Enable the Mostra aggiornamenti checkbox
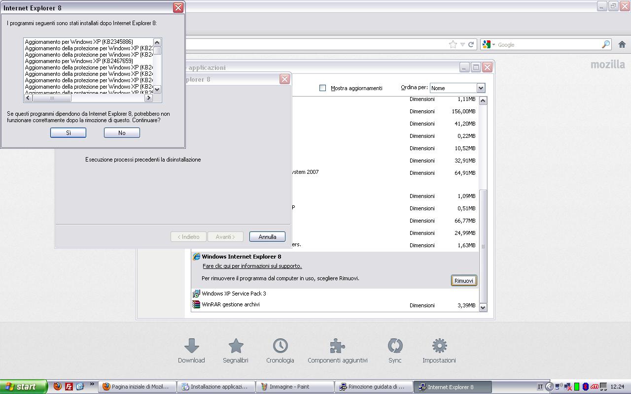The image size is (631, 394). (x=323, y=88)
